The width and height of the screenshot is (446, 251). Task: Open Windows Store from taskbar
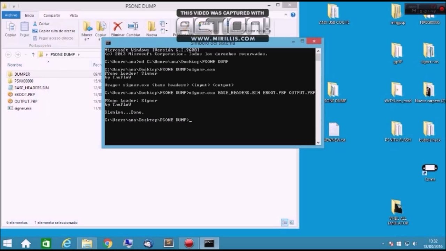tap(46, 243)
